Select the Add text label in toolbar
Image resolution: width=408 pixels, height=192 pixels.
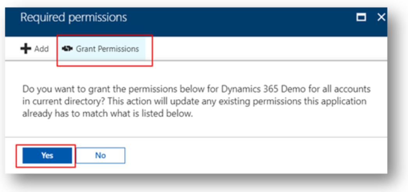point(42,49)
